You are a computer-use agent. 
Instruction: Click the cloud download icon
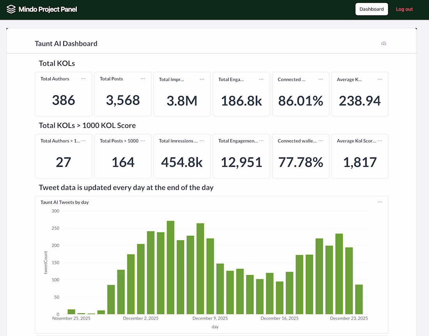tap(384, 44)
